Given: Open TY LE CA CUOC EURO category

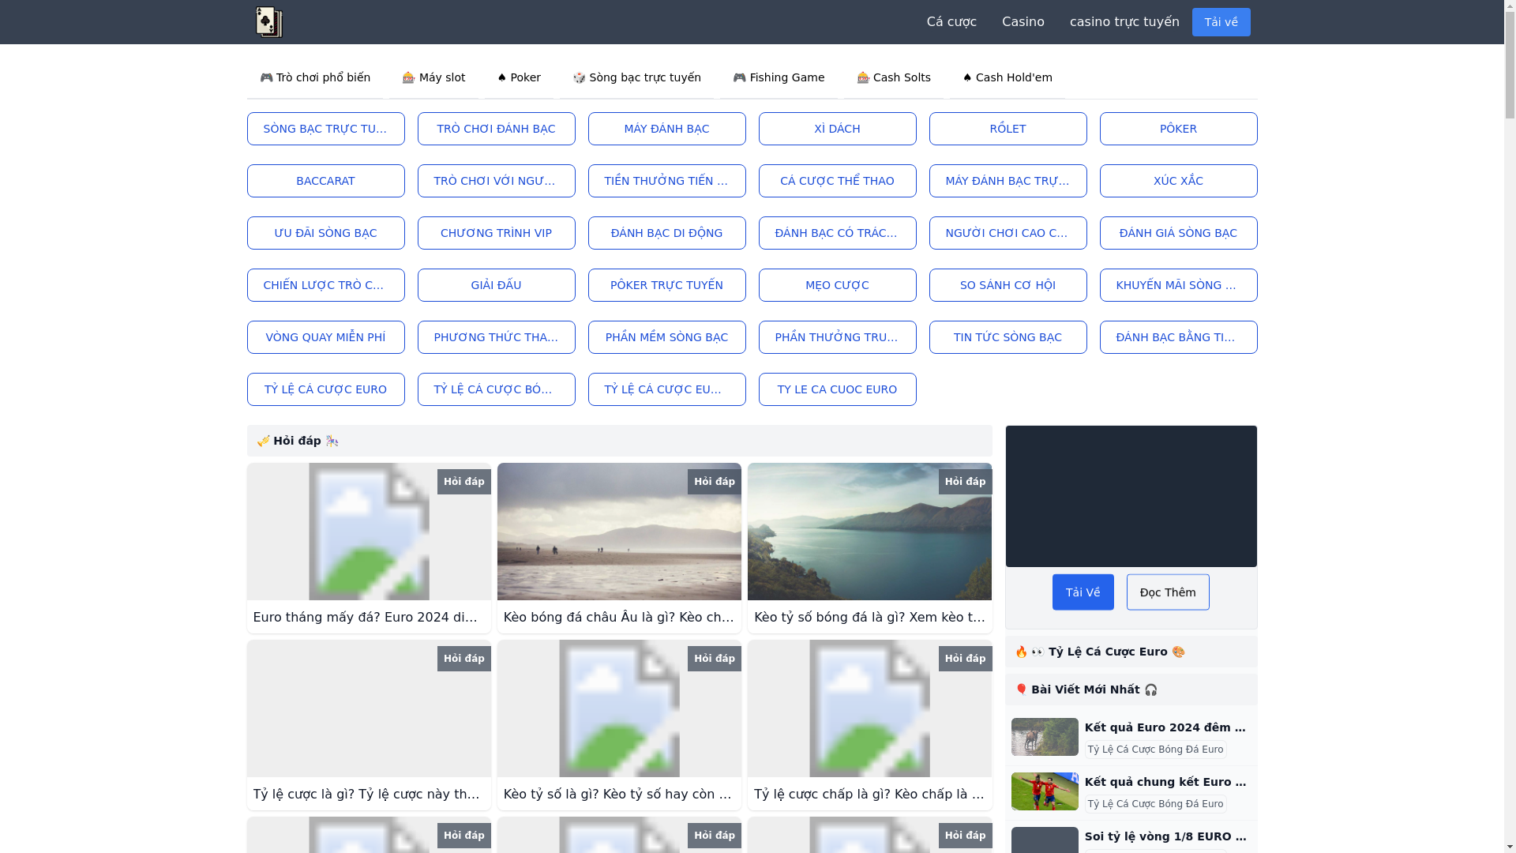Looking at the screenshot, I should tap(838, 389).
